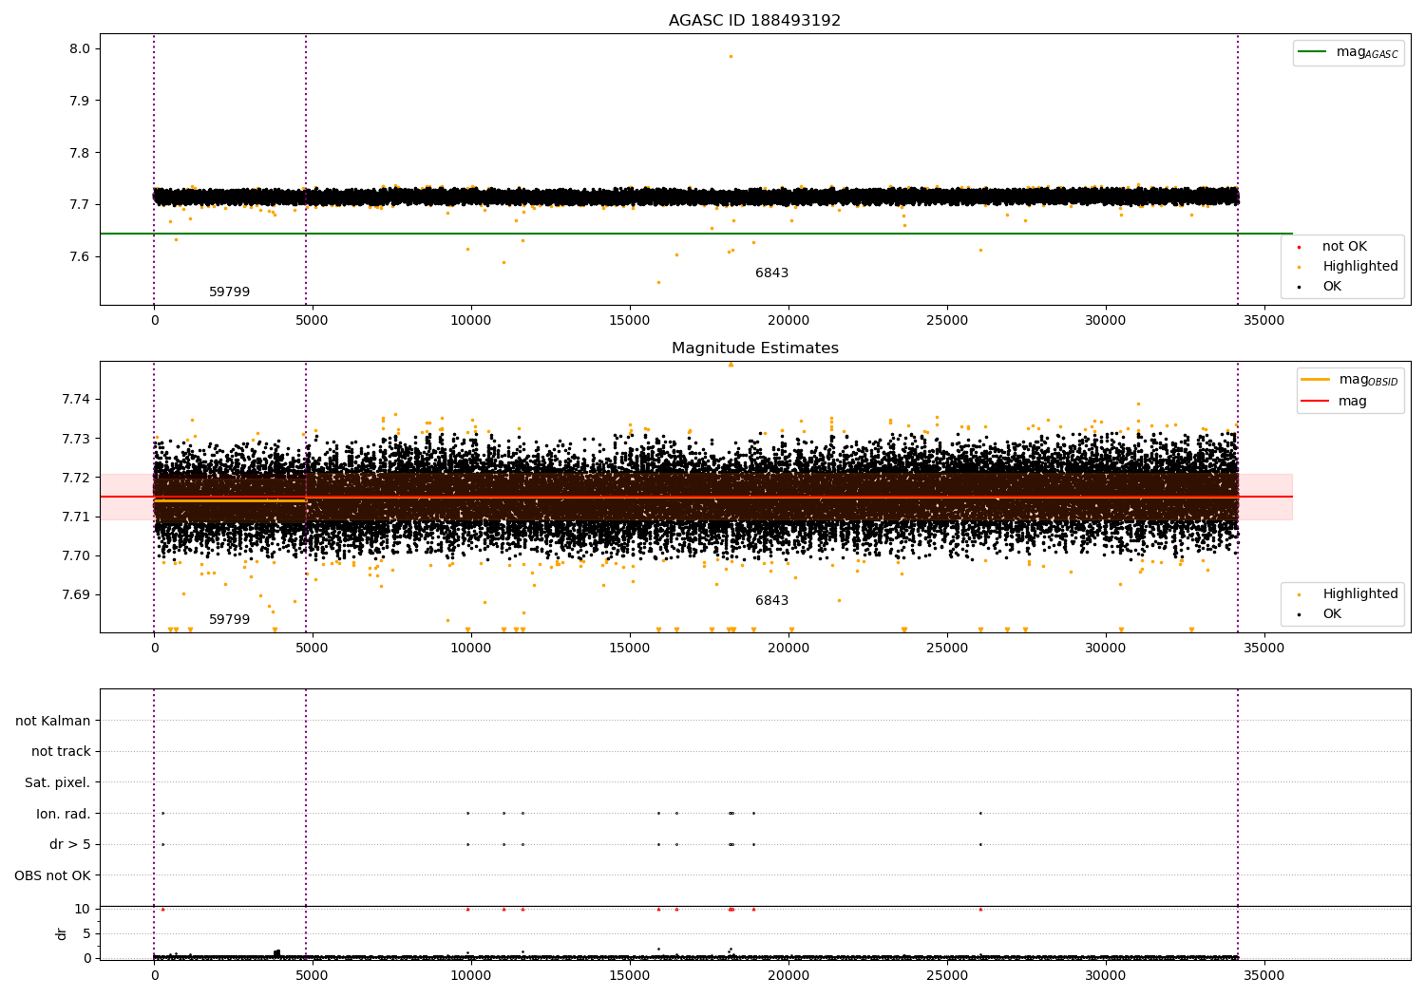Click the "dr" axis label in bottom plot
1425x997 pixels.
pos(62,933)
